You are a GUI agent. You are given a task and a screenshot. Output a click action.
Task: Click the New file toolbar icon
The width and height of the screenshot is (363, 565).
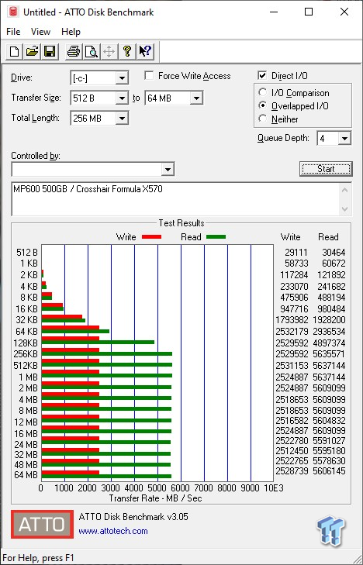(x=15, y=51)
